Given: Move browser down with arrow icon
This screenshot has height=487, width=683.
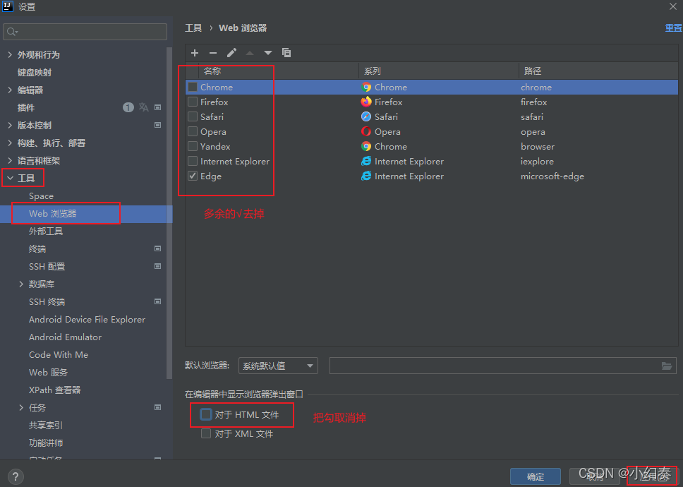Looking at the screenshot, I should tap(268, 53).
